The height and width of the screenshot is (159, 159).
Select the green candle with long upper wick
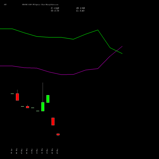click(43, 107)
